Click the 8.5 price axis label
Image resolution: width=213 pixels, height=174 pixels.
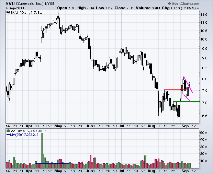(204, 68)
